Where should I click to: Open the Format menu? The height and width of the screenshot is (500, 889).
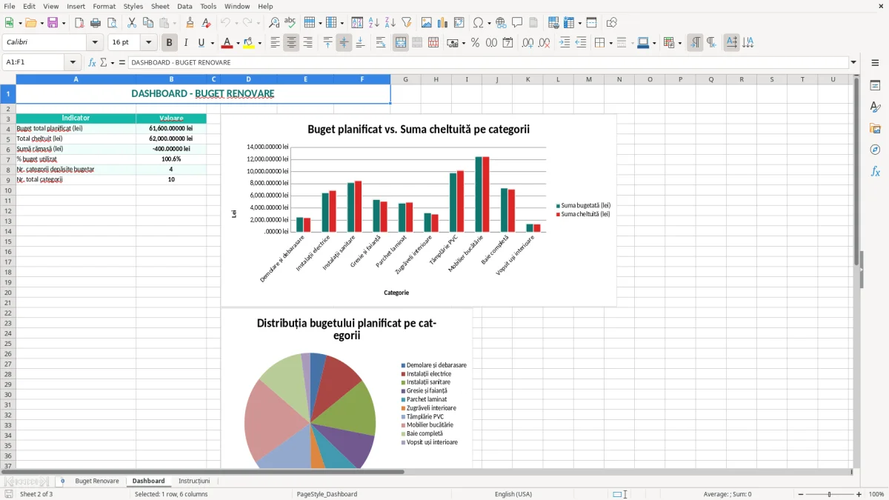click(x=104, y=6)
